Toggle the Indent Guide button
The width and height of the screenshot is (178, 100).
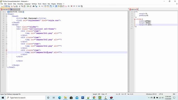pyautogui.click(x=56, y=6)
